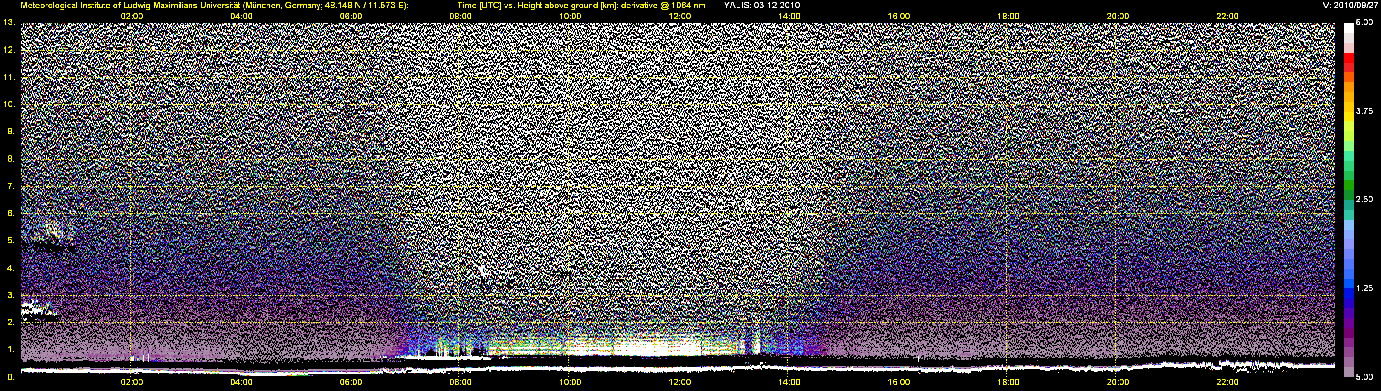
Task: Select the 10:00 label on the top time axis
Action: point(570,17)
